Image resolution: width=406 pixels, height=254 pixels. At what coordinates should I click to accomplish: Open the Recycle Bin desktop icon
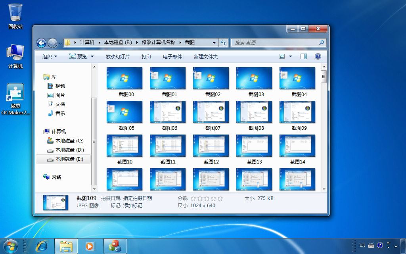point(15,16)
